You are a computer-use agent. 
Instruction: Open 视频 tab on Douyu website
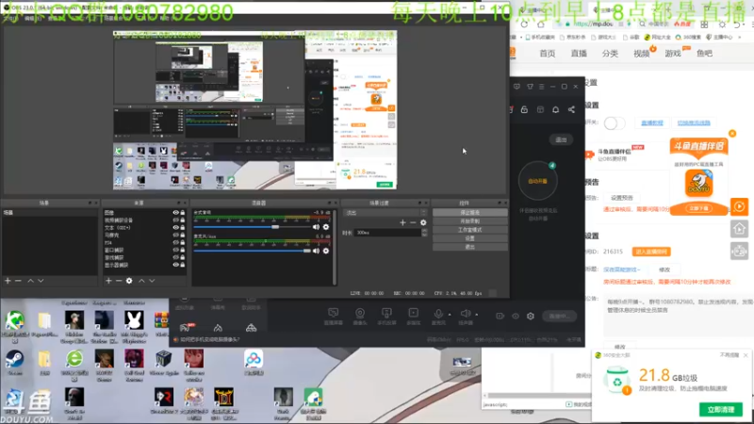[641, 54]
